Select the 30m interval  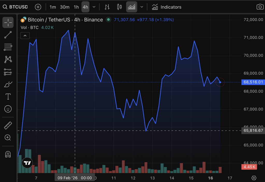(65, 7)
